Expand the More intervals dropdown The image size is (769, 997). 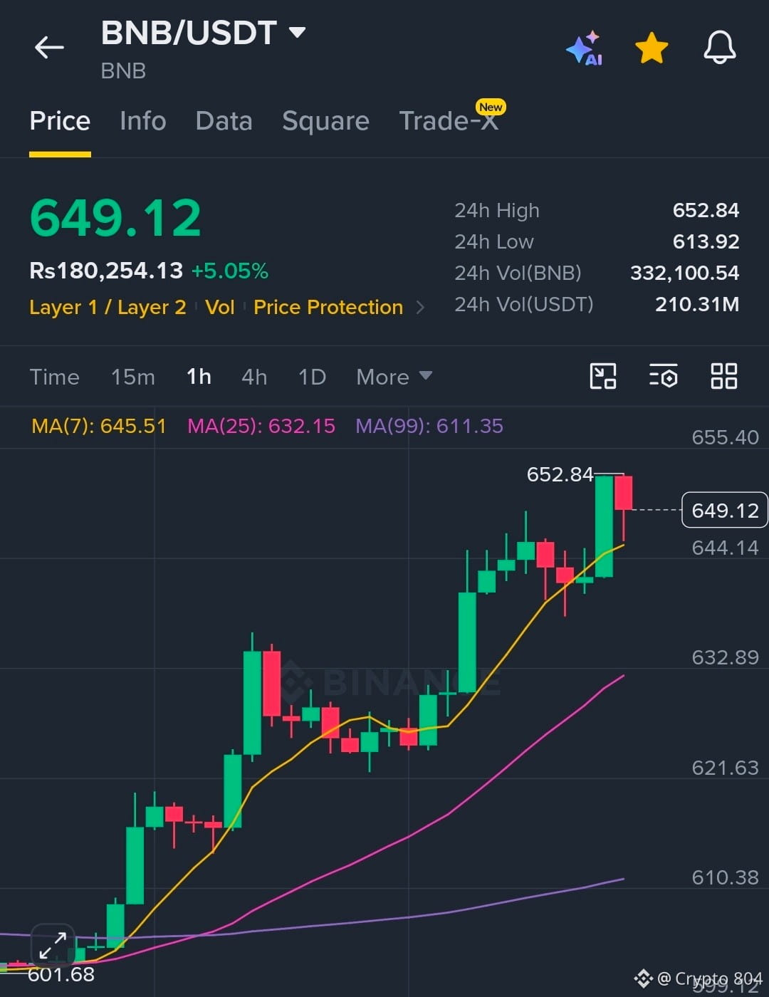(394, 377)
